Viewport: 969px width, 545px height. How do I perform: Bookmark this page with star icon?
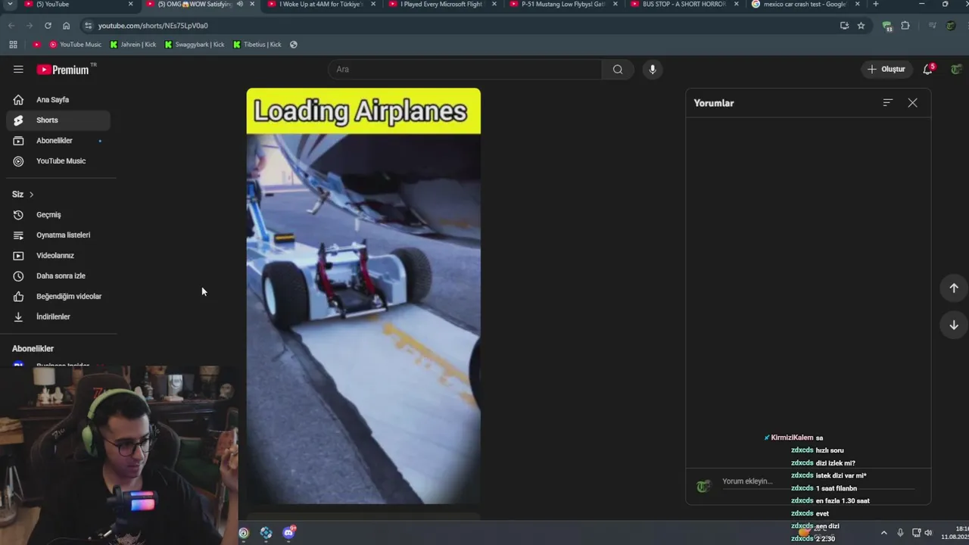coord(861,26)
